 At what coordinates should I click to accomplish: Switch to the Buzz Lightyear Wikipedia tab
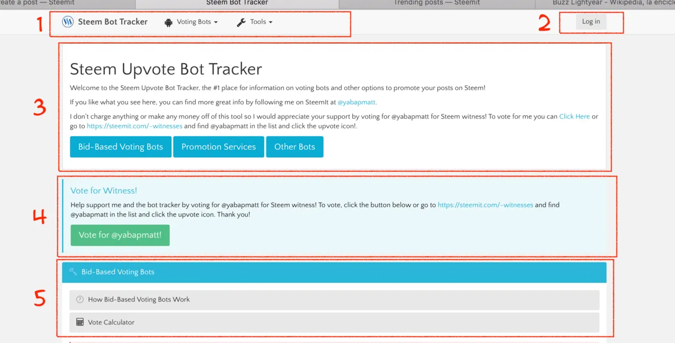pyautogui.click(x=605, y=3)
